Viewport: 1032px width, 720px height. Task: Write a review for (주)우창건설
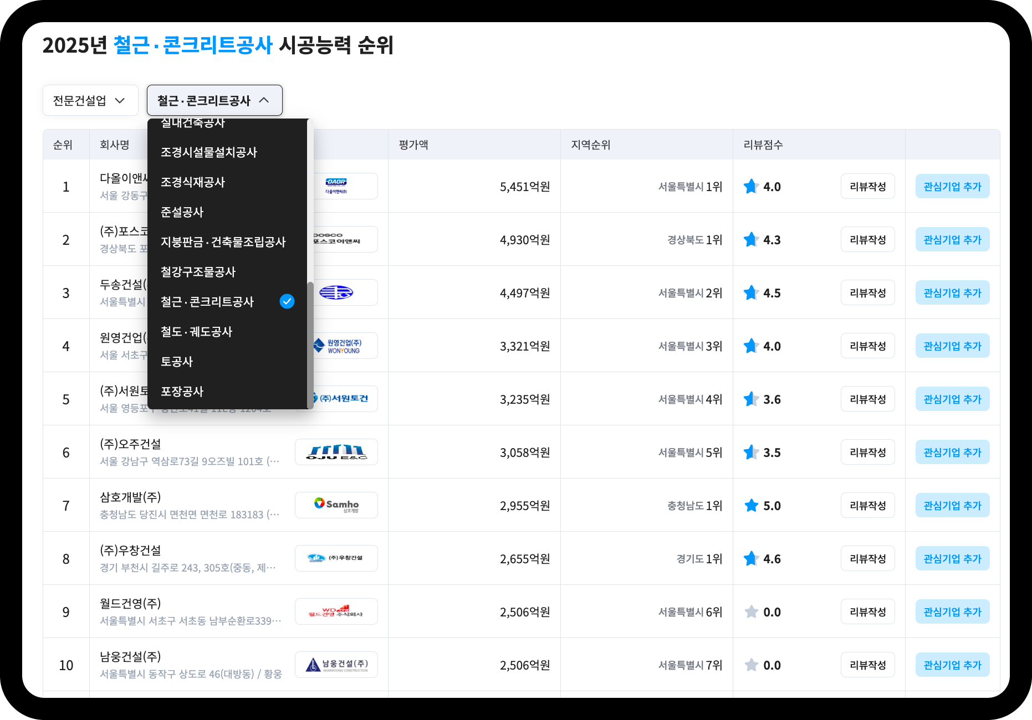[867, 559]
